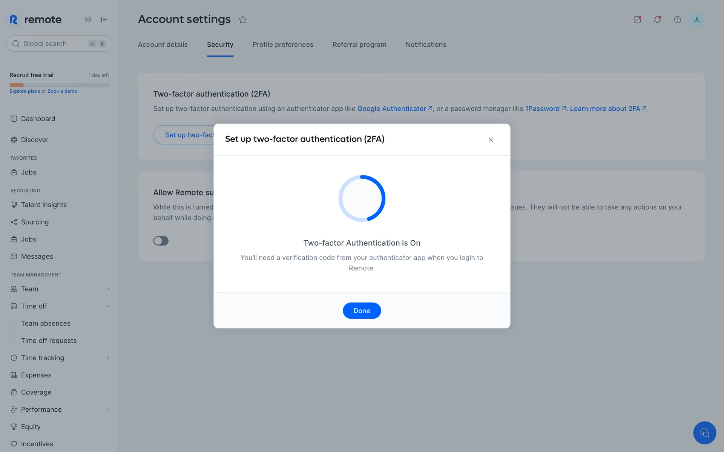
Task: Toggle Allow Remote support access switch
Action: point(161,241)
